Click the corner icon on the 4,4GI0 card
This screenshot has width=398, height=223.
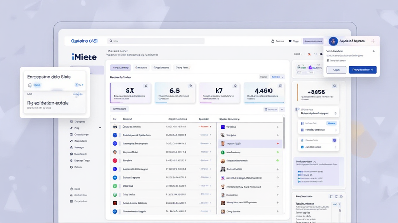(280, 86)
